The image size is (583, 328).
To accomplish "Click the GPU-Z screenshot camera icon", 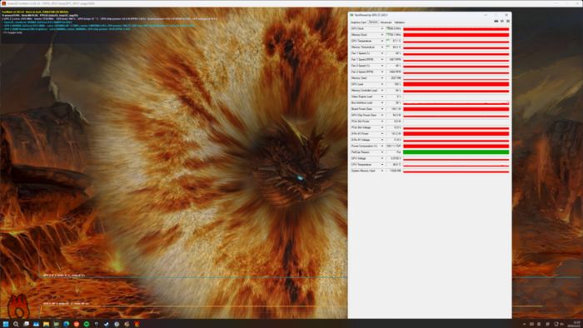I will (496, 21).
